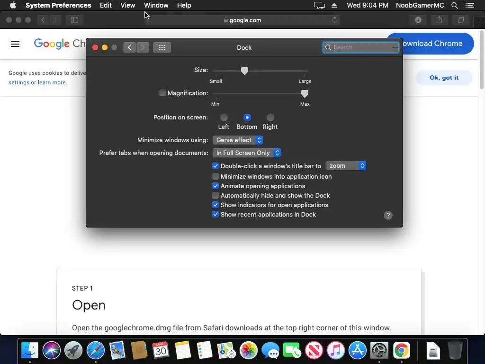
Task: Open Spotlight search in menu bar
Action: tap(454, 5)
